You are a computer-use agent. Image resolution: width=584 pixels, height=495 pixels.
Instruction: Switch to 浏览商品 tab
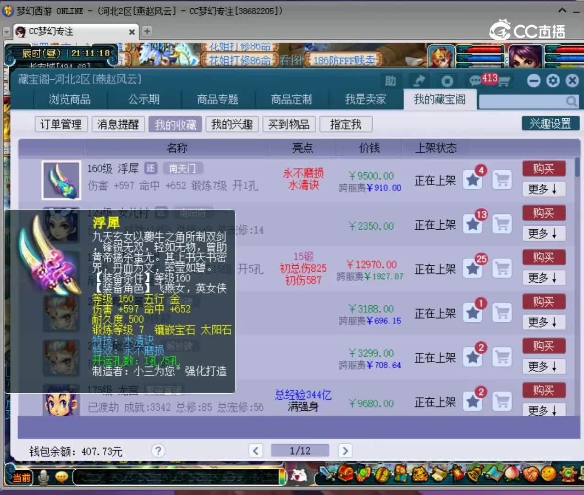coord(70,99)
